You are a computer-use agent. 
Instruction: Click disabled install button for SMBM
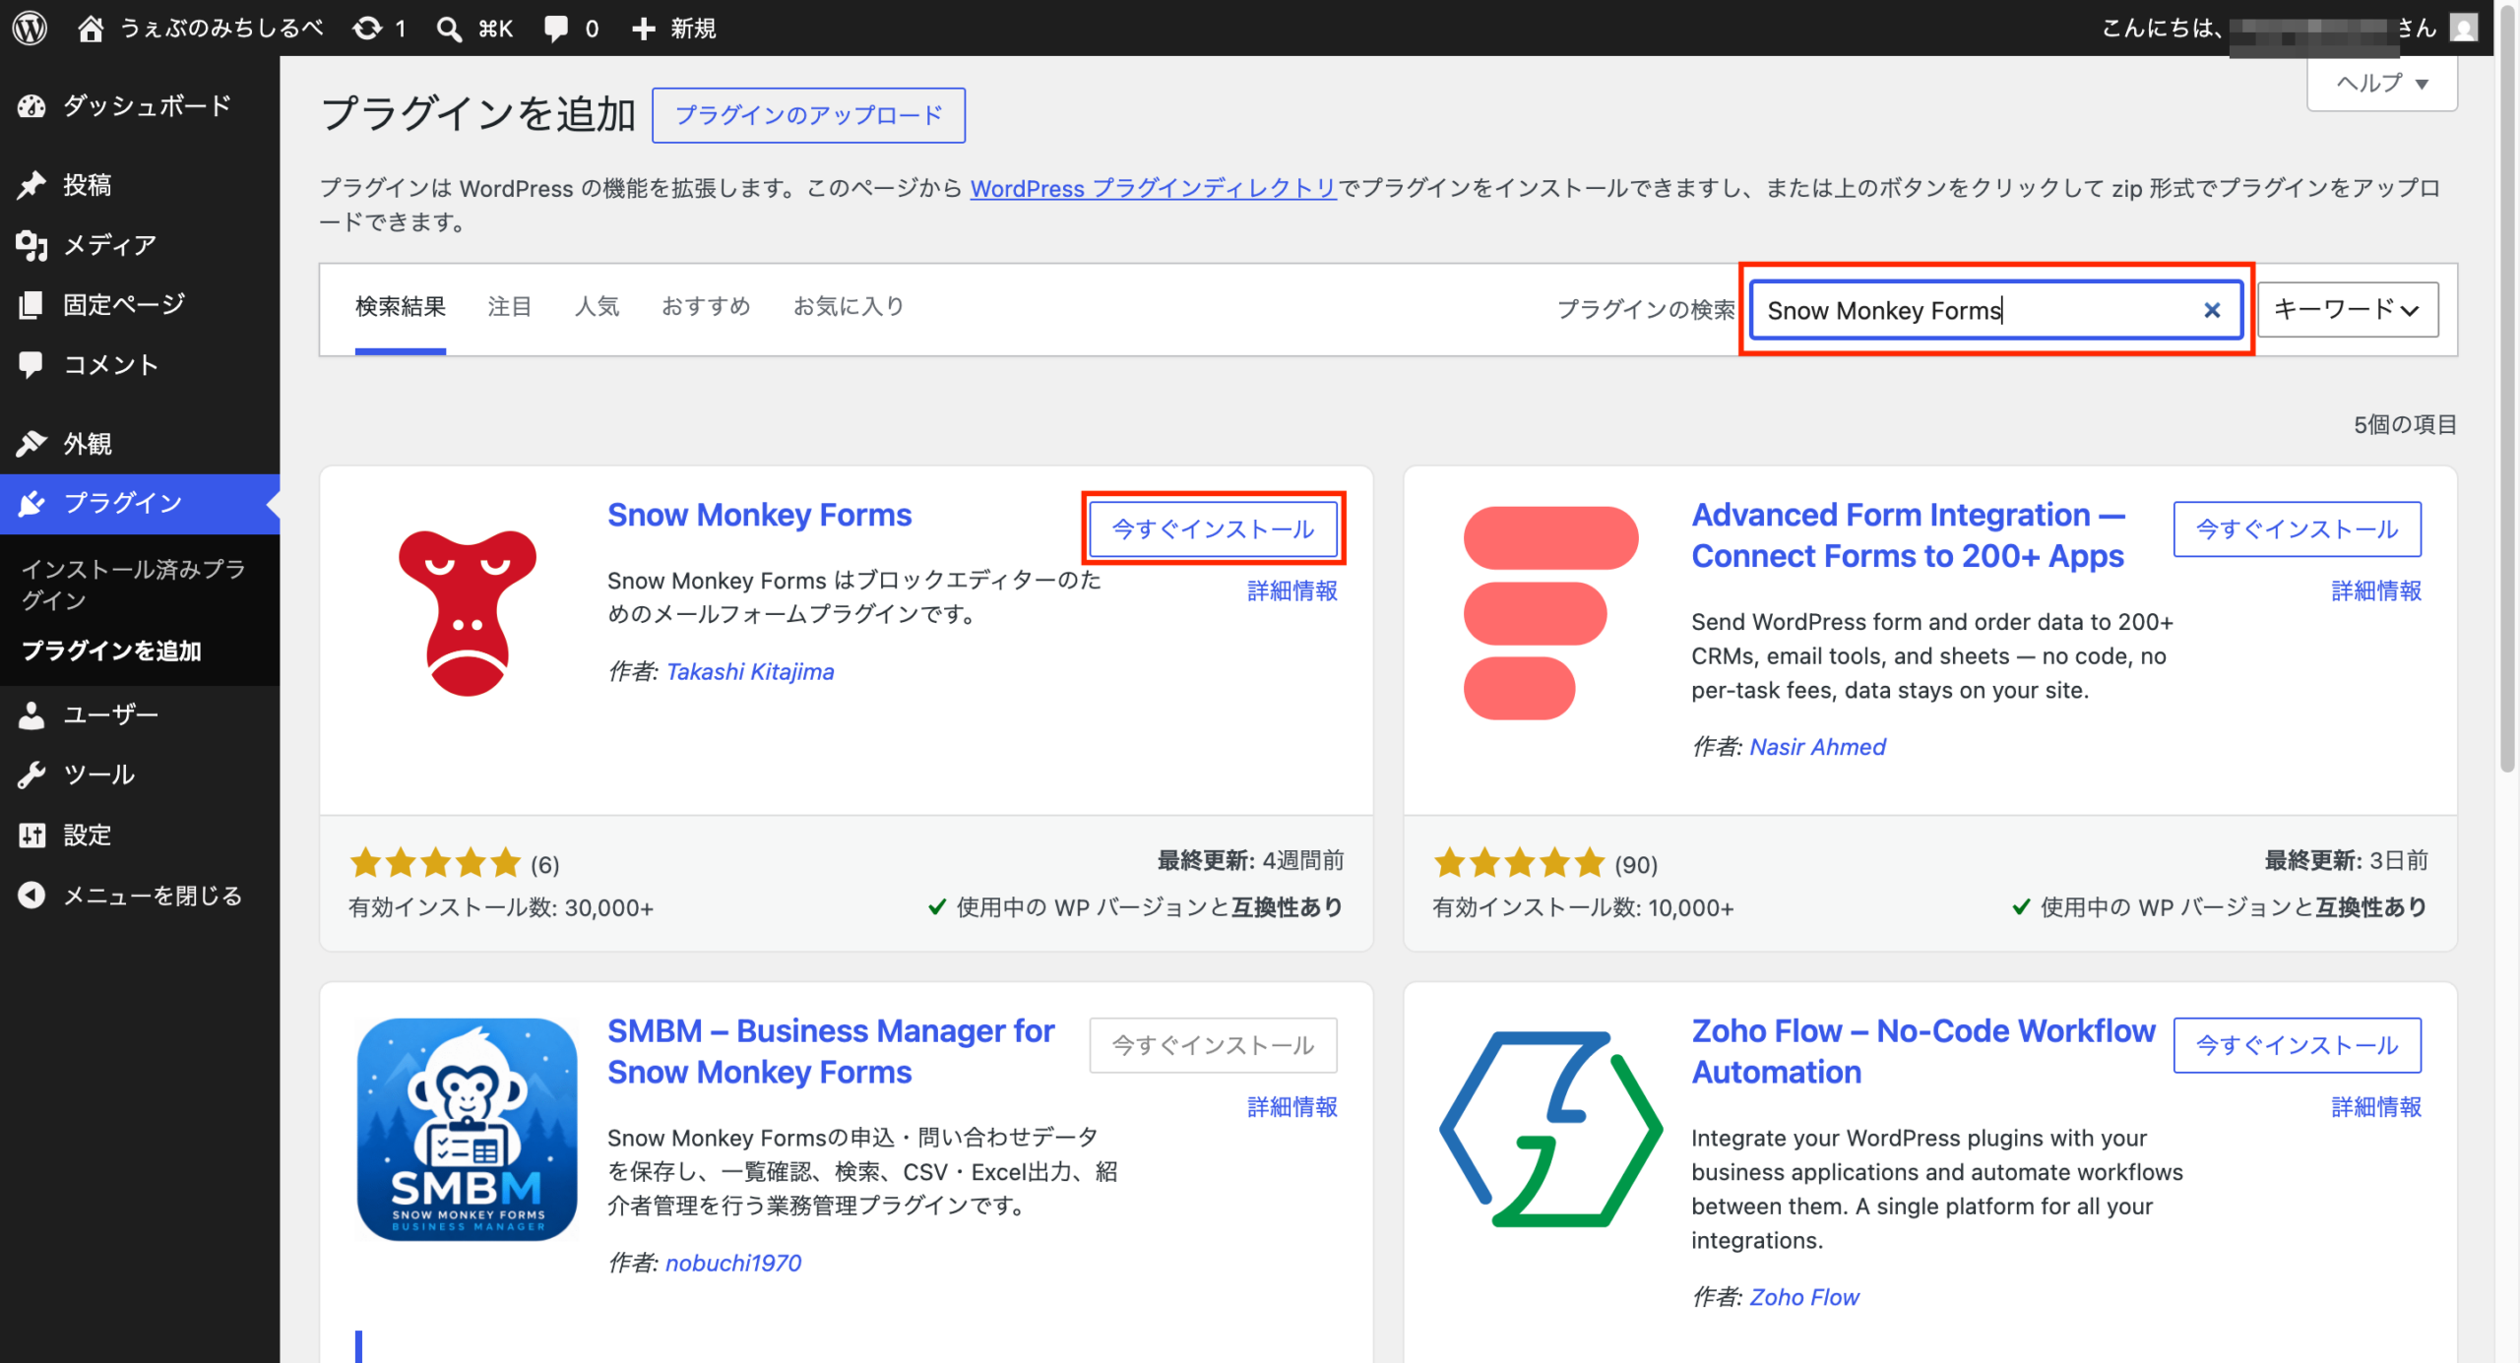click(1213, 1045)
